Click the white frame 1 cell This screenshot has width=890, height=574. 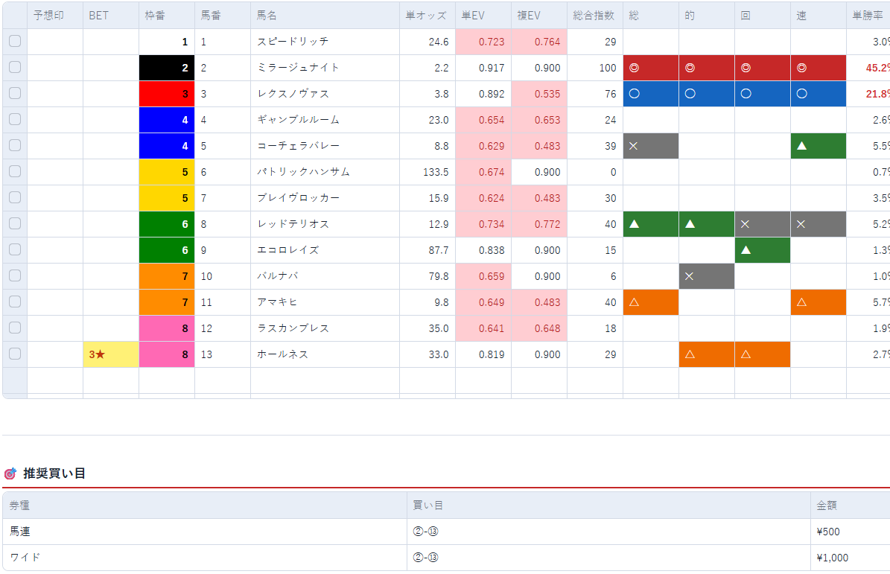(x=167, y=42)
